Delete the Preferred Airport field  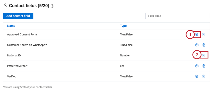(204, 66)
